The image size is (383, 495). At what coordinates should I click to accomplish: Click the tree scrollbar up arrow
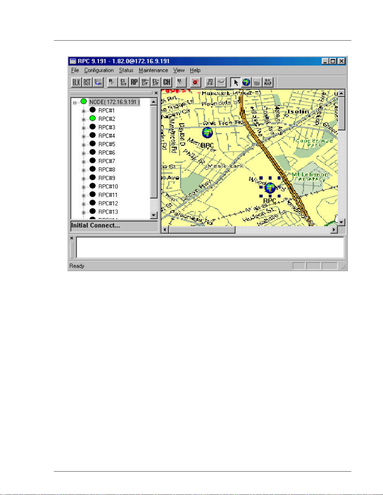154,102
